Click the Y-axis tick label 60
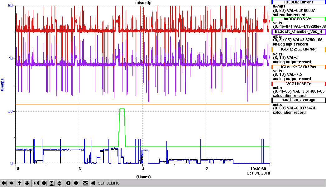The height and width of the screenshot is (187, 326). click(x=10, y=6)
